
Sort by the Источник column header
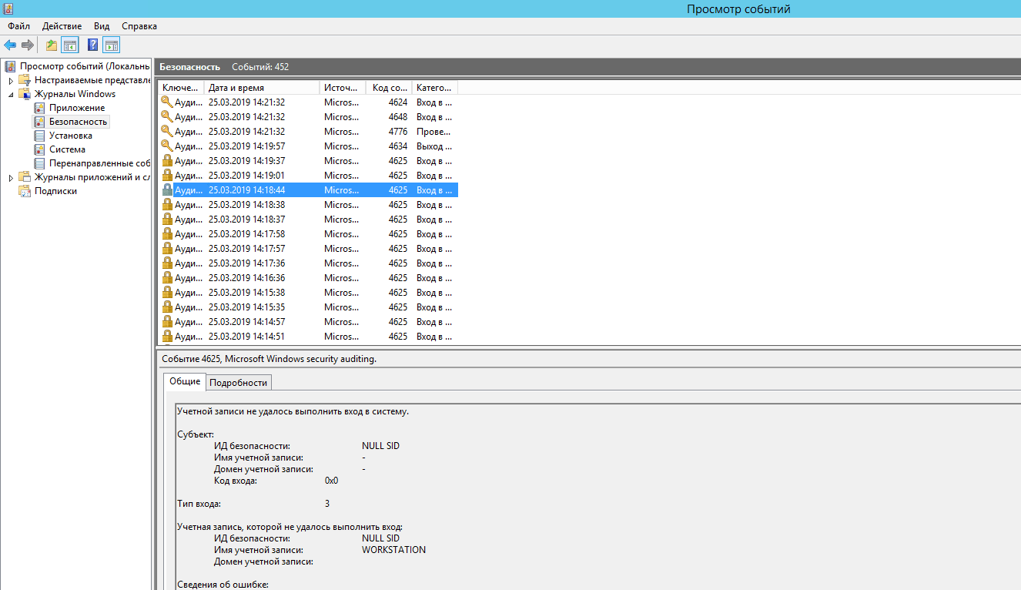coord(343,87)
